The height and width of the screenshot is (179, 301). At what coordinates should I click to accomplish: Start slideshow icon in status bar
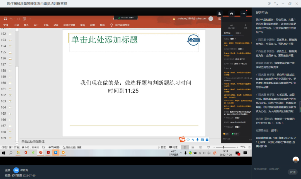(208, 147)
